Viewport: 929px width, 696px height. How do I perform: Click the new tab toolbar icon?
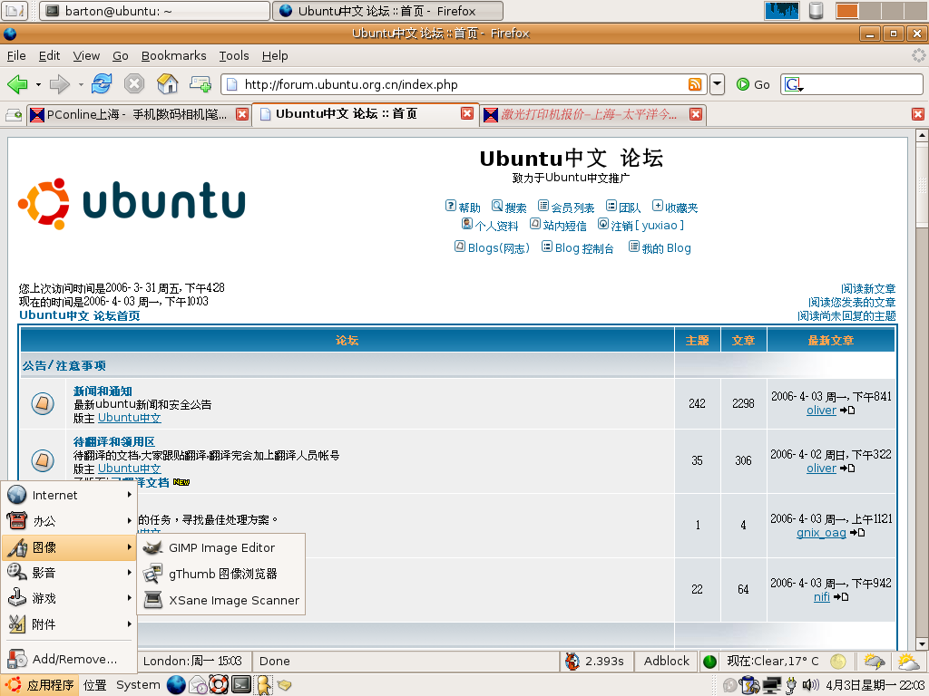pos(200,84)
